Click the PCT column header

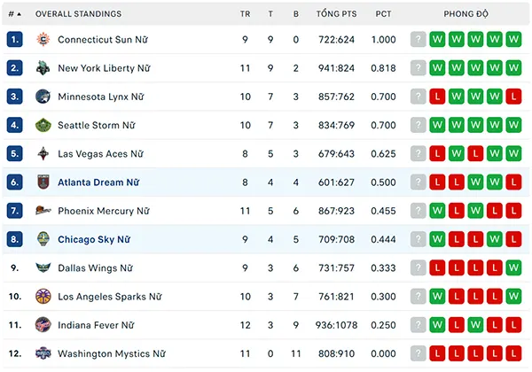[383, 14]
